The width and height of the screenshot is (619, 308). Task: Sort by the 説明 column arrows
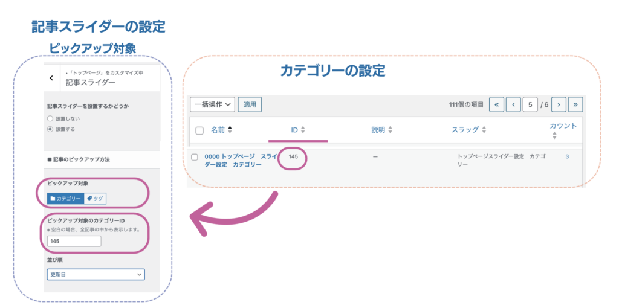tap(391, 130)
